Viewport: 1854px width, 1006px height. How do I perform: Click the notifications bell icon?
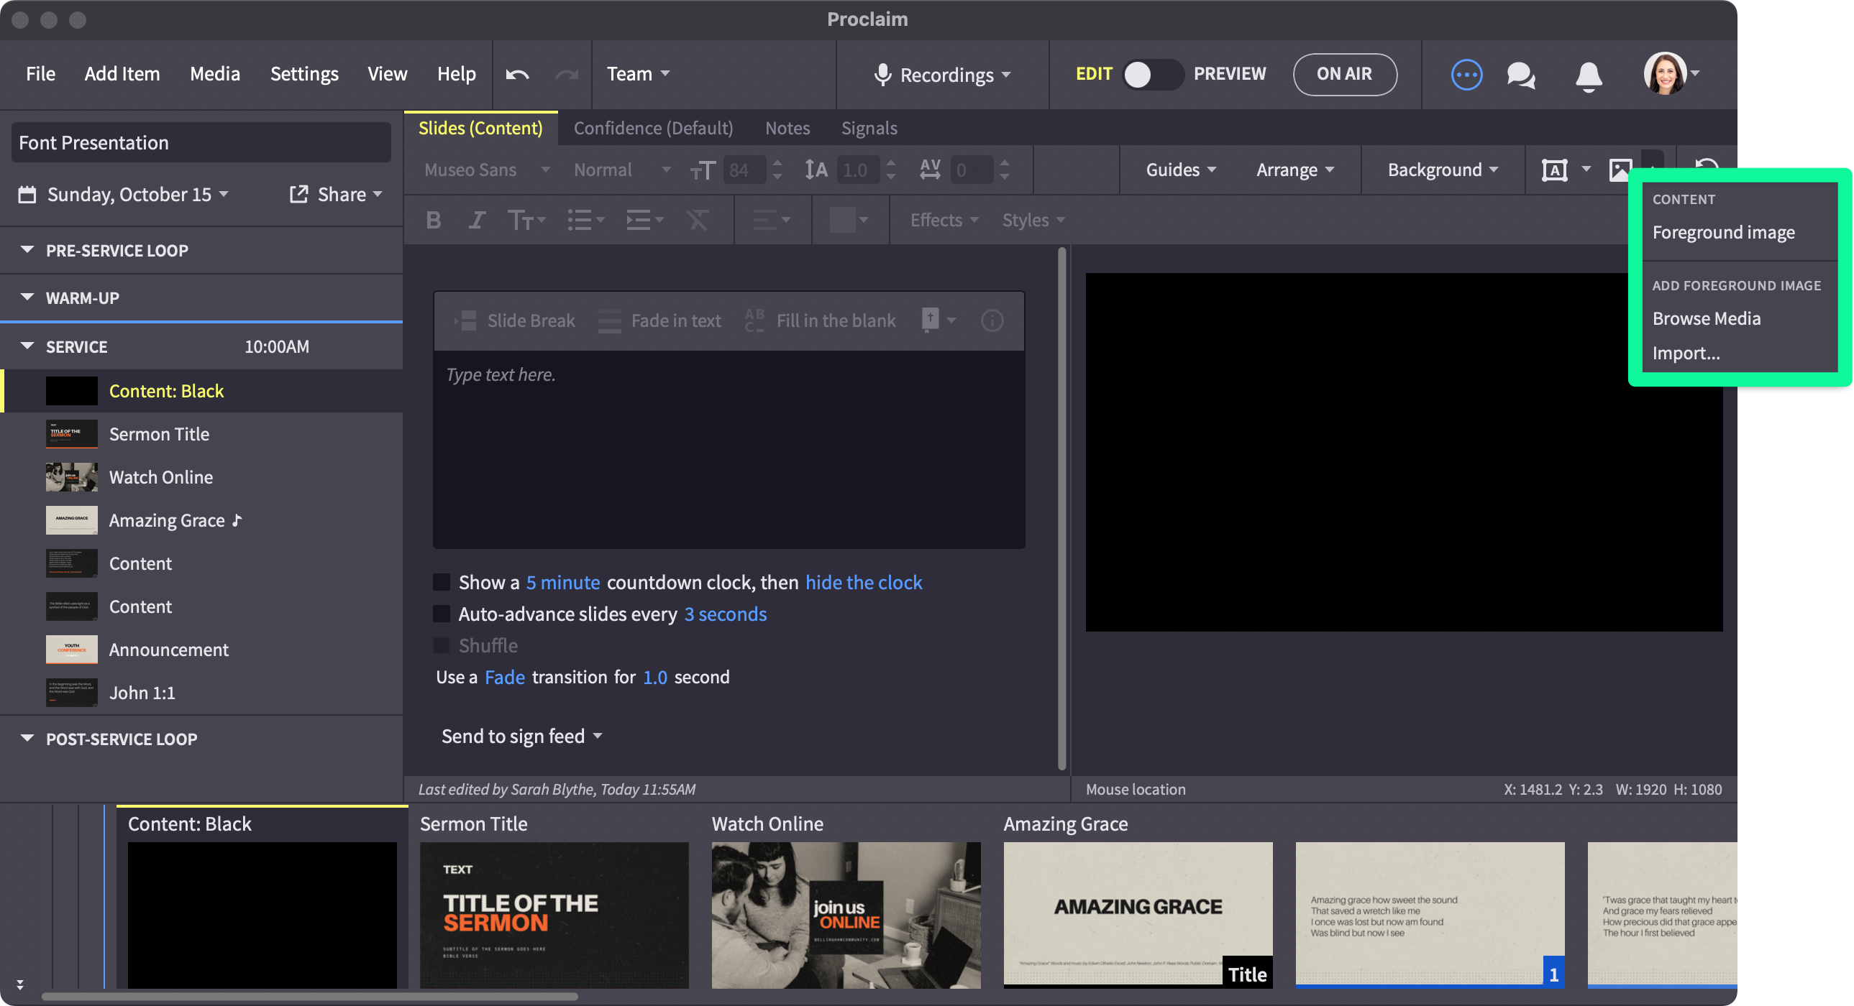[x=1589, y=75]
